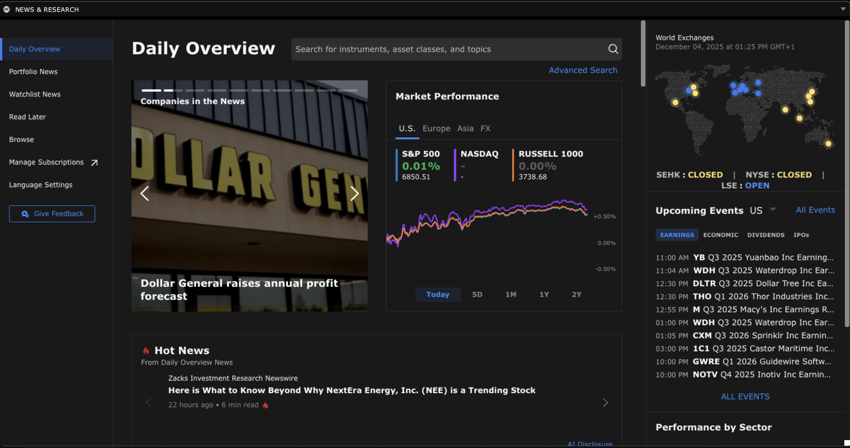
Task: Switch to the Europe market tab
Action: coord(436,129)
